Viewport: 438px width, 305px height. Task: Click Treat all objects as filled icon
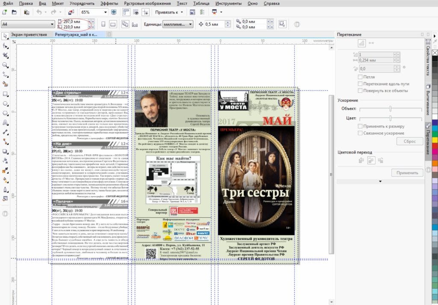click(x=282, y=24)
